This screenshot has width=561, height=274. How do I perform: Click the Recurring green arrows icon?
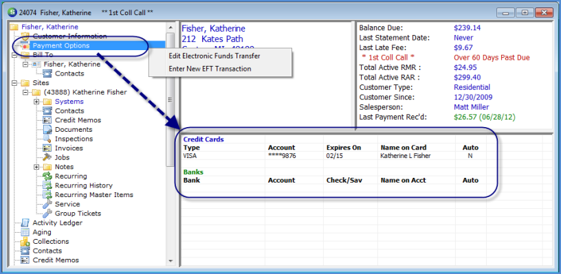point(47,176)
